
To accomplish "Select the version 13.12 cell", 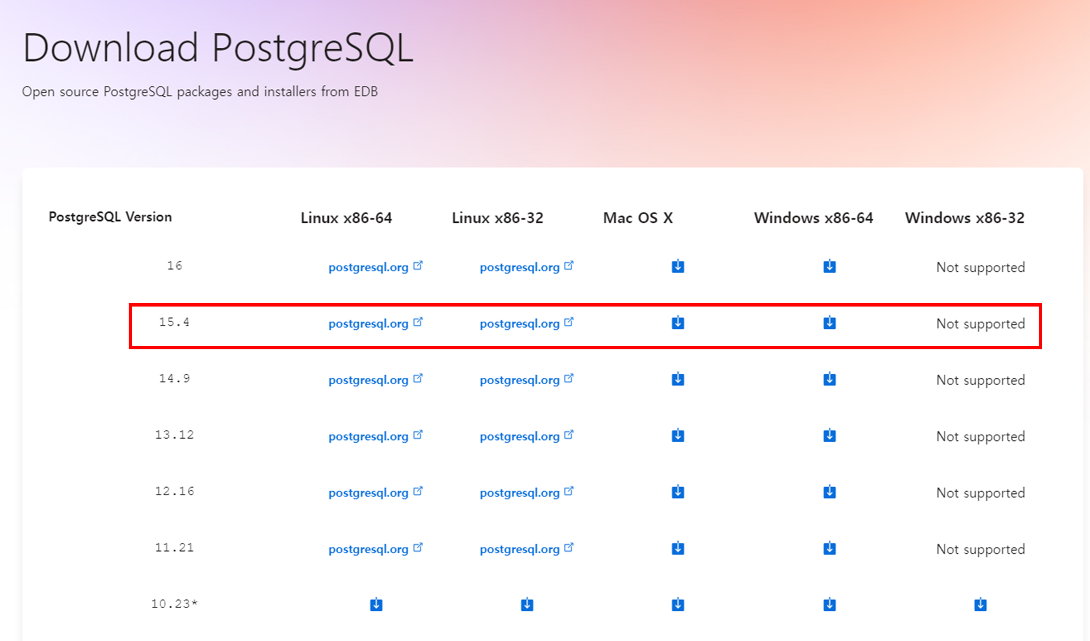I will 174,435.
